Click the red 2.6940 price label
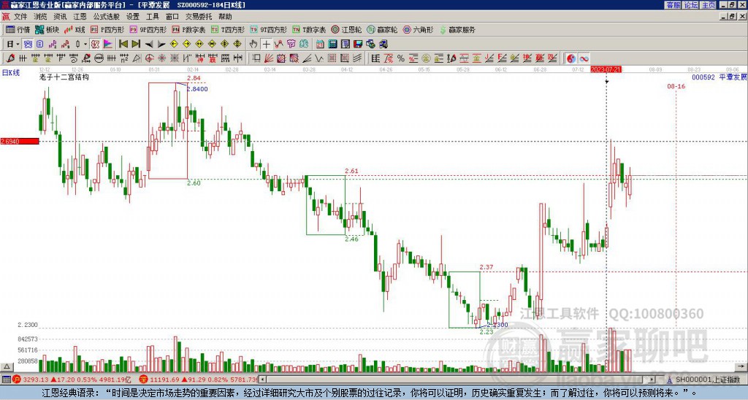The height and width of the screenshot is (400, 748). pyautogui.click(x=20, y=142)
